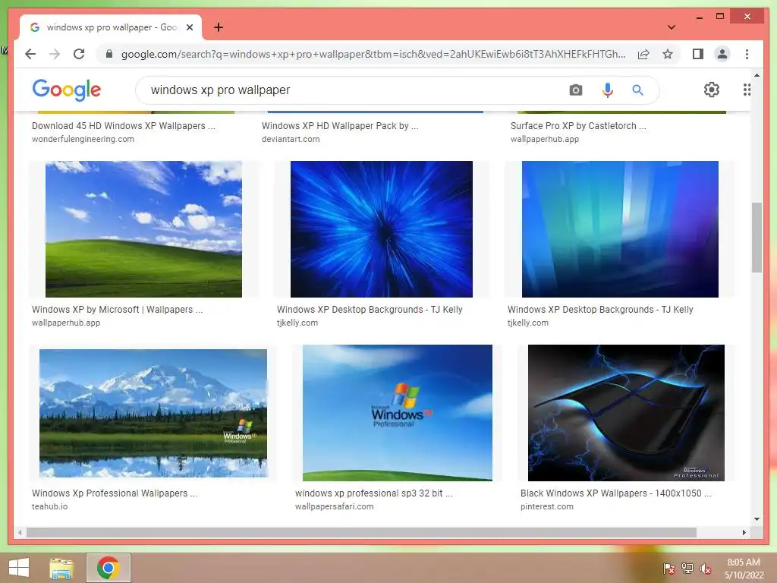Open 'Windows XP by Microsoft | Wallpapers' link

coord(118,310)
